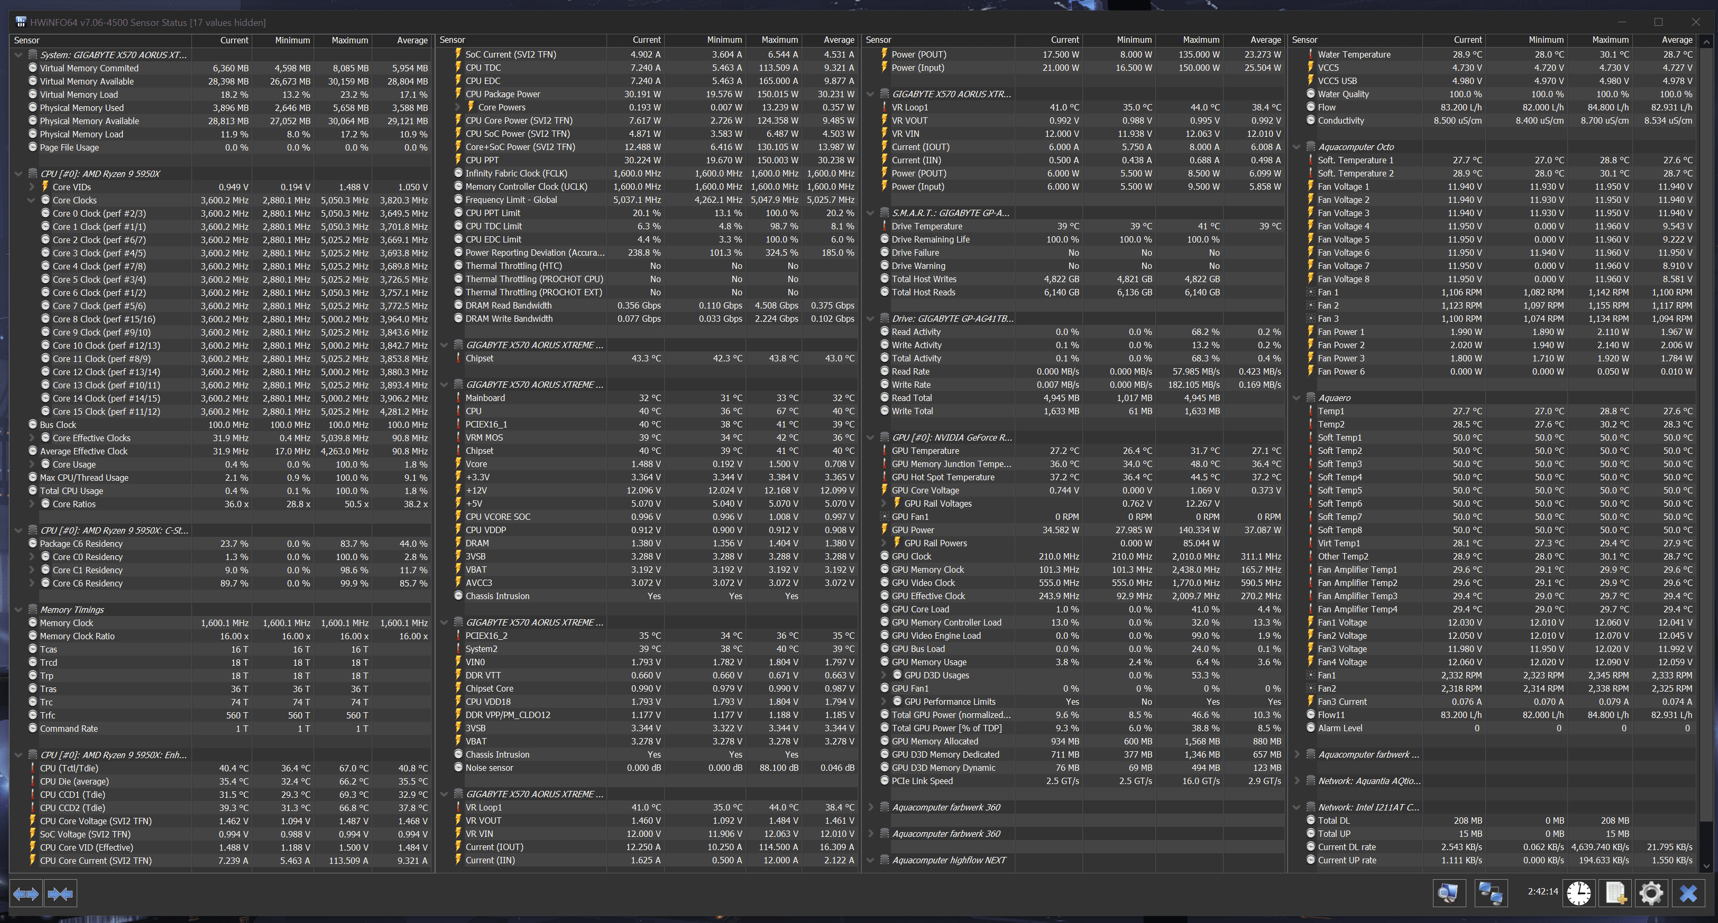Collapse the Core Clocks list
The height and width of the screenshot is (923, 1718).
(x=31, y=200)
